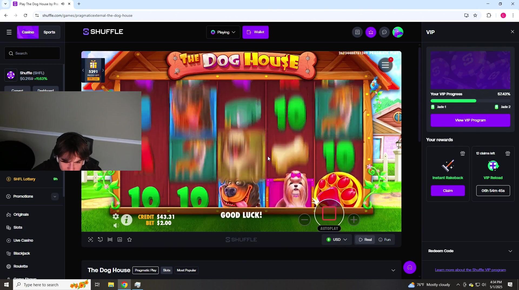Open Roulette in sidebar
Viewport: 519px width, 290px height.
pyautogui.click(x=21, y=266)
